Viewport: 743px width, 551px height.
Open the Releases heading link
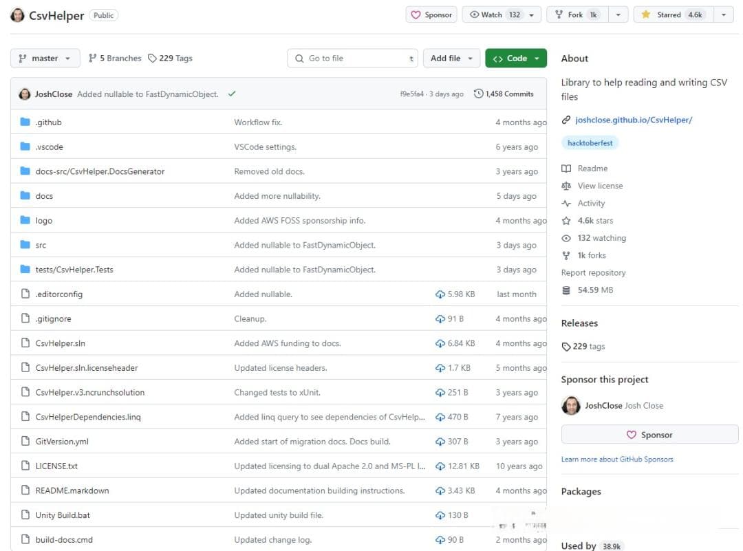pos(579,323)
